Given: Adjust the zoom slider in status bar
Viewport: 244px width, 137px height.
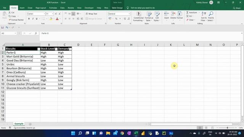Looking at the screenshot, I should 227,128.
